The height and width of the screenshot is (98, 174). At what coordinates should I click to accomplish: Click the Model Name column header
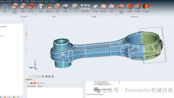tap(32, 86)
